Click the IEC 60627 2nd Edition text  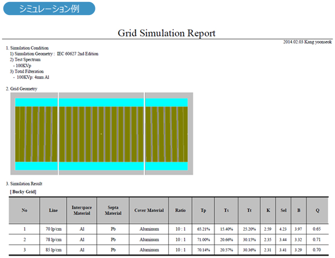77,54
